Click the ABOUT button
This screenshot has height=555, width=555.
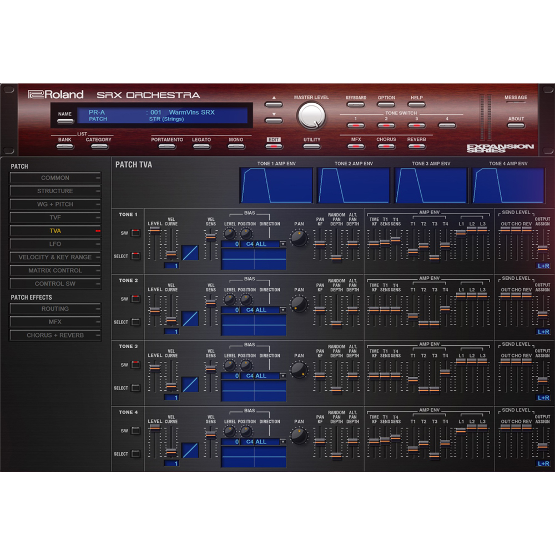tap(516, 125)
